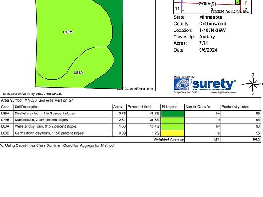Select the L83A soil region on map
Image resolution: width=263 pixels, height=197 pixels.
tap(79, 73)
